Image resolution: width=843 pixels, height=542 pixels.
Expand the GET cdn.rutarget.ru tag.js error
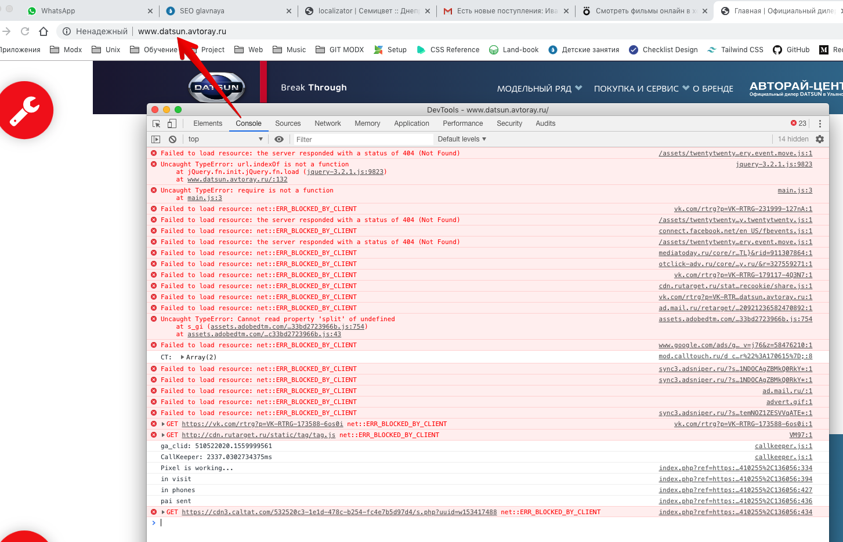click(163, 435)
